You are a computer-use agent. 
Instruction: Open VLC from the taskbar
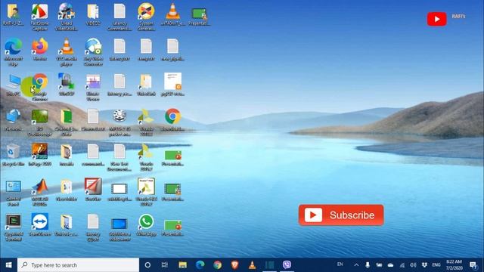point(252,265)
